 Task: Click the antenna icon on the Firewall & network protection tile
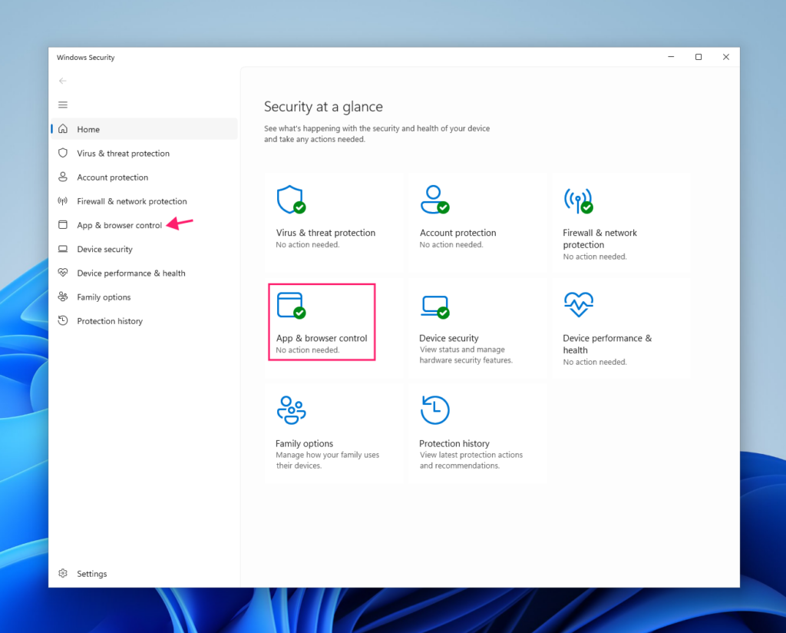[579, 201]
